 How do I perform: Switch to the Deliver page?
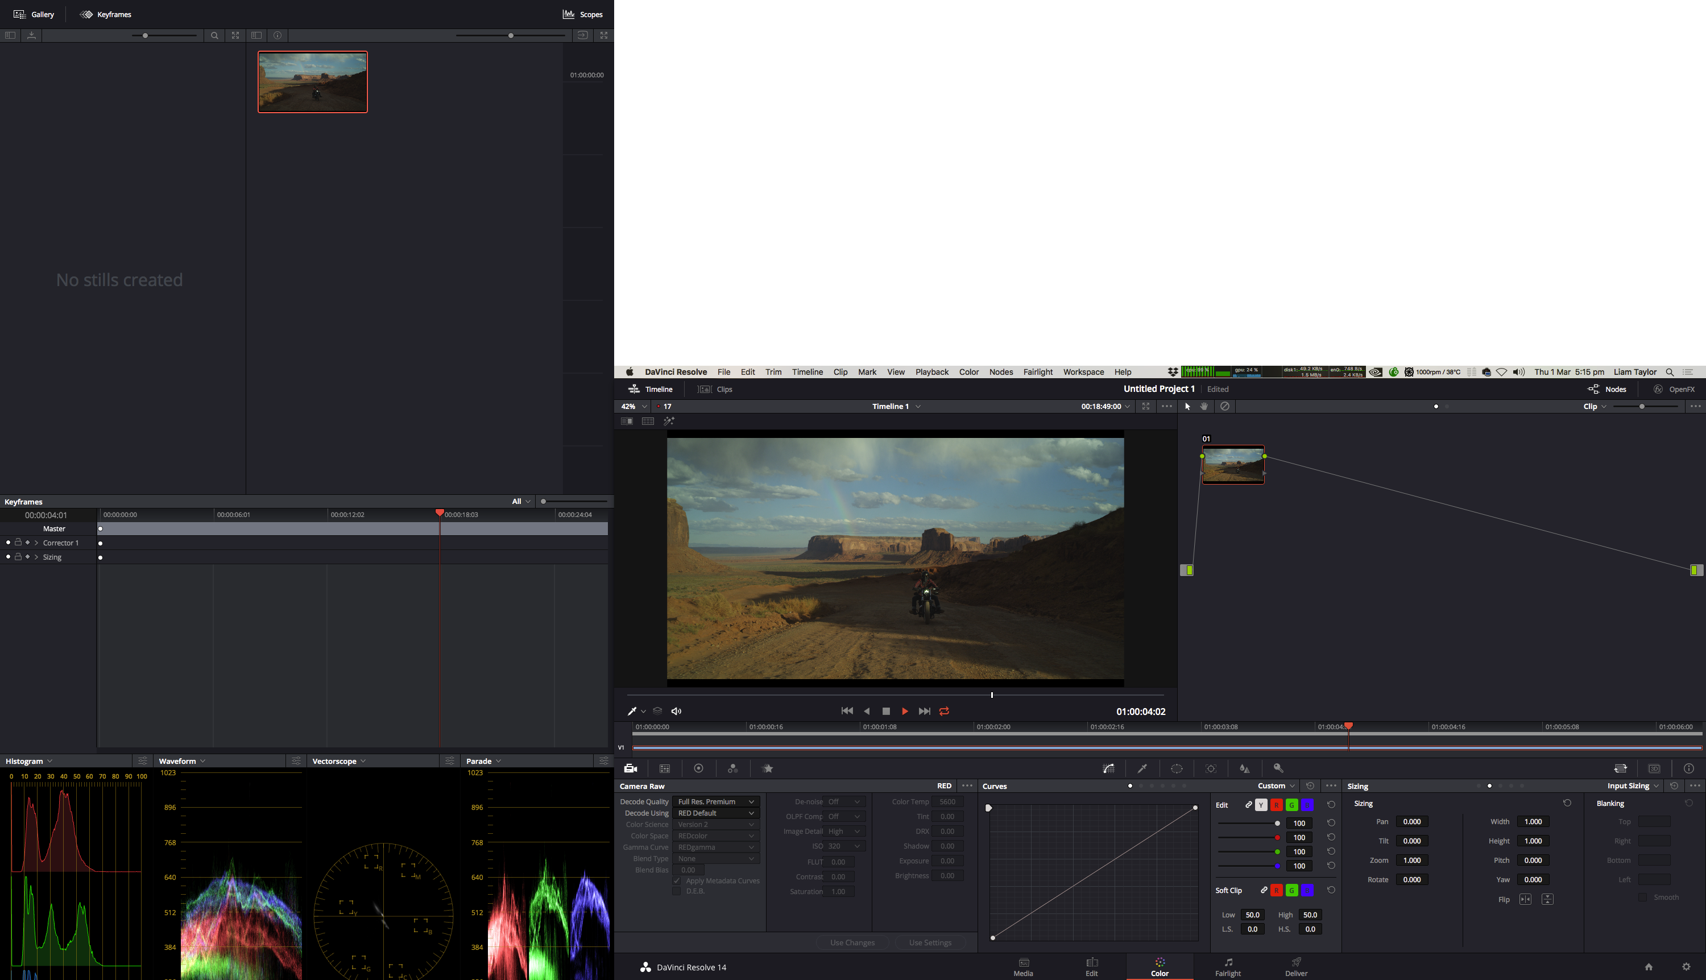pos(1296,966)
